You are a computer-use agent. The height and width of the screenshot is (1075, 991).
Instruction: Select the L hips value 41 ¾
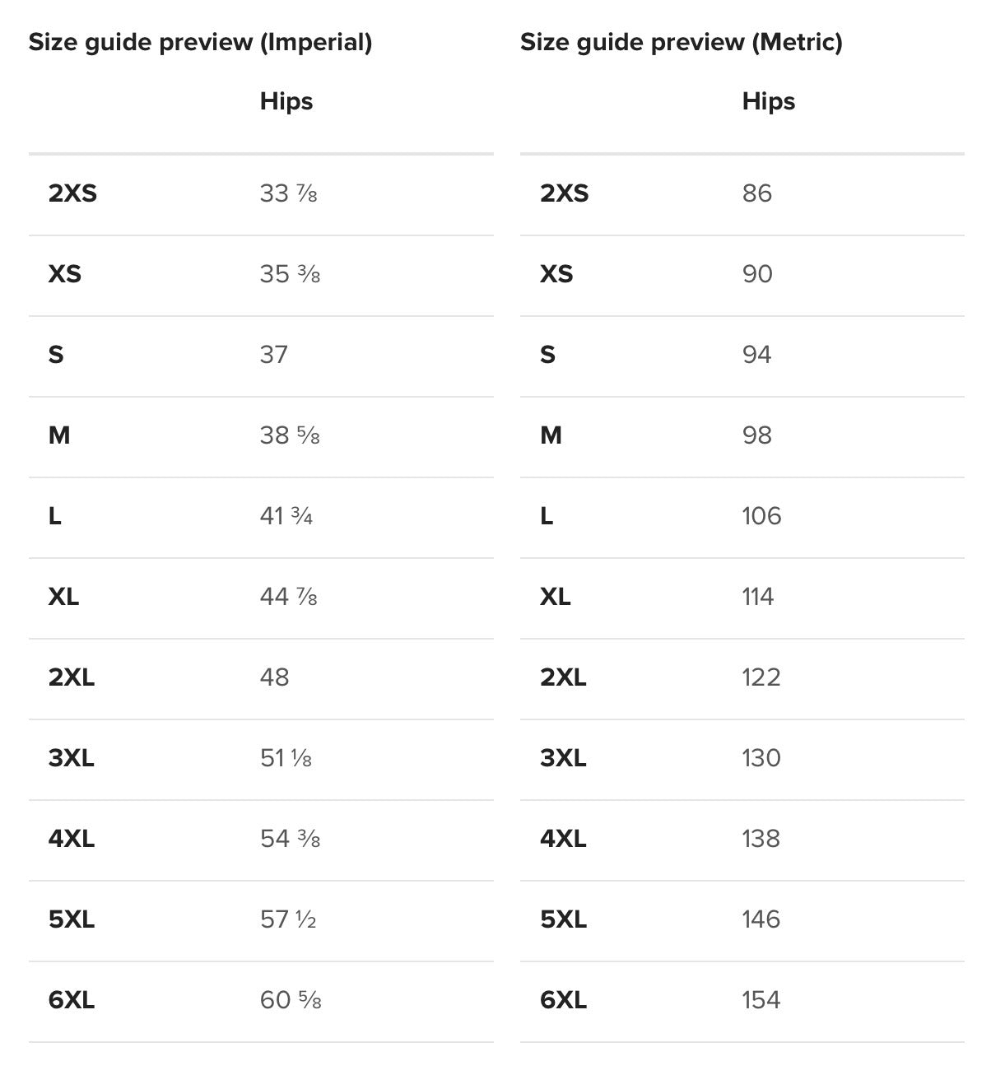[x=286, y=516]
